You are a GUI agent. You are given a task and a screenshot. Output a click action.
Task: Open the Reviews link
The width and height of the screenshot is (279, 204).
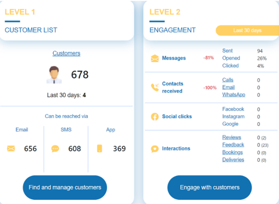[231, 137]
